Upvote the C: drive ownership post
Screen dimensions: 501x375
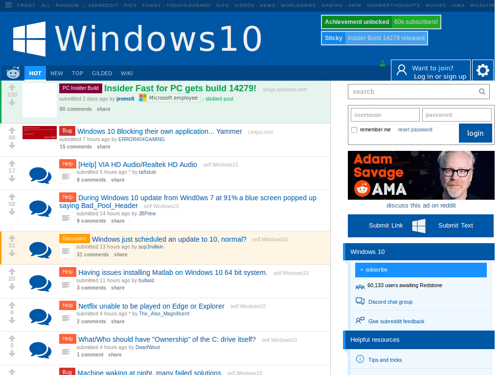click(12, 338)
